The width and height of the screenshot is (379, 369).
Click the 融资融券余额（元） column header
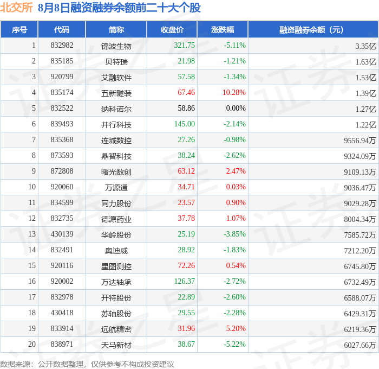click(x=313, y=30)
